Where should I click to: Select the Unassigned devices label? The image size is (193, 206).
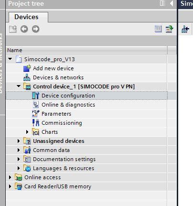pyautogui.click(x=59, y=141)
